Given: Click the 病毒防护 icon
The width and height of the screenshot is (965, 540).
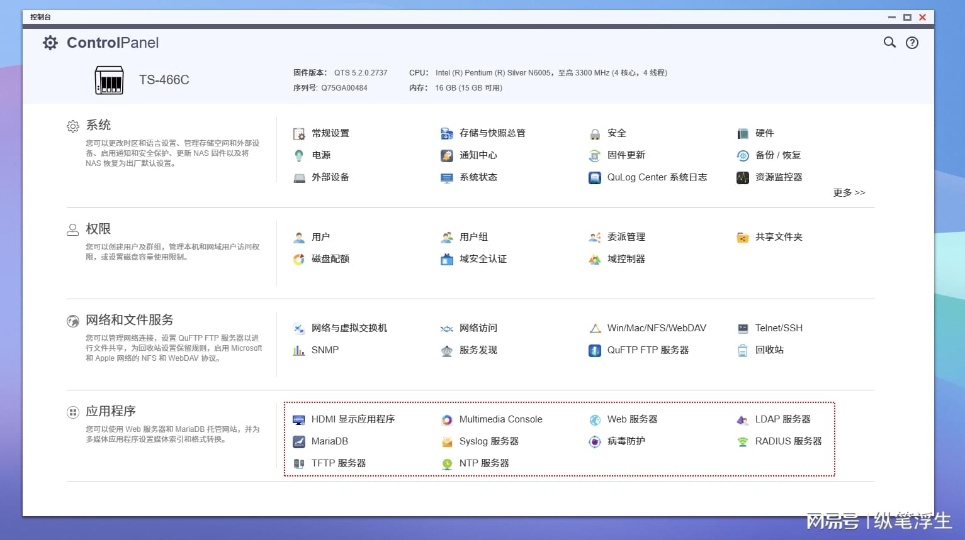Looking at the screenshot, I should point(595,441).
